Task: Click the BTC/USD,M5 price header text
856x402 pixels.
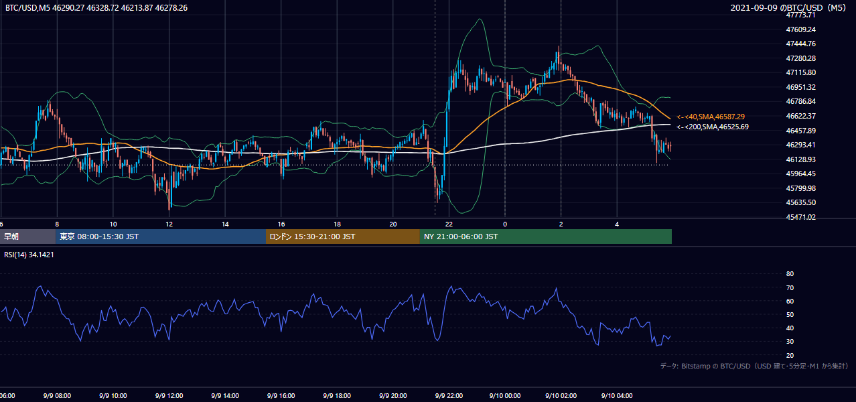Action: pyautogui.click(x=96, y=8)
